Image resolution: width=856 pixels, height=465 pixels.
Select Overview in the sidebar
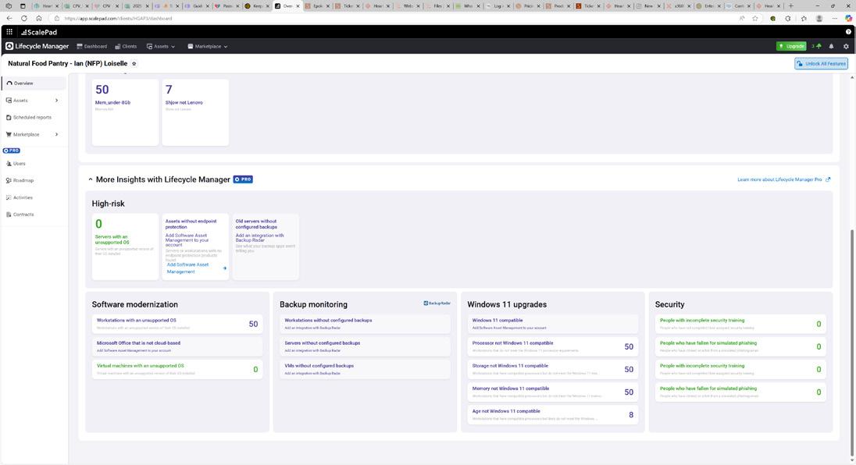tap(34, 83)
